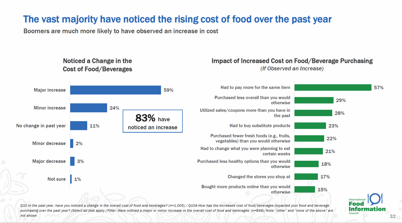Select the Minor increase 24% bar
Screen dimensions: 402x223
89,108
